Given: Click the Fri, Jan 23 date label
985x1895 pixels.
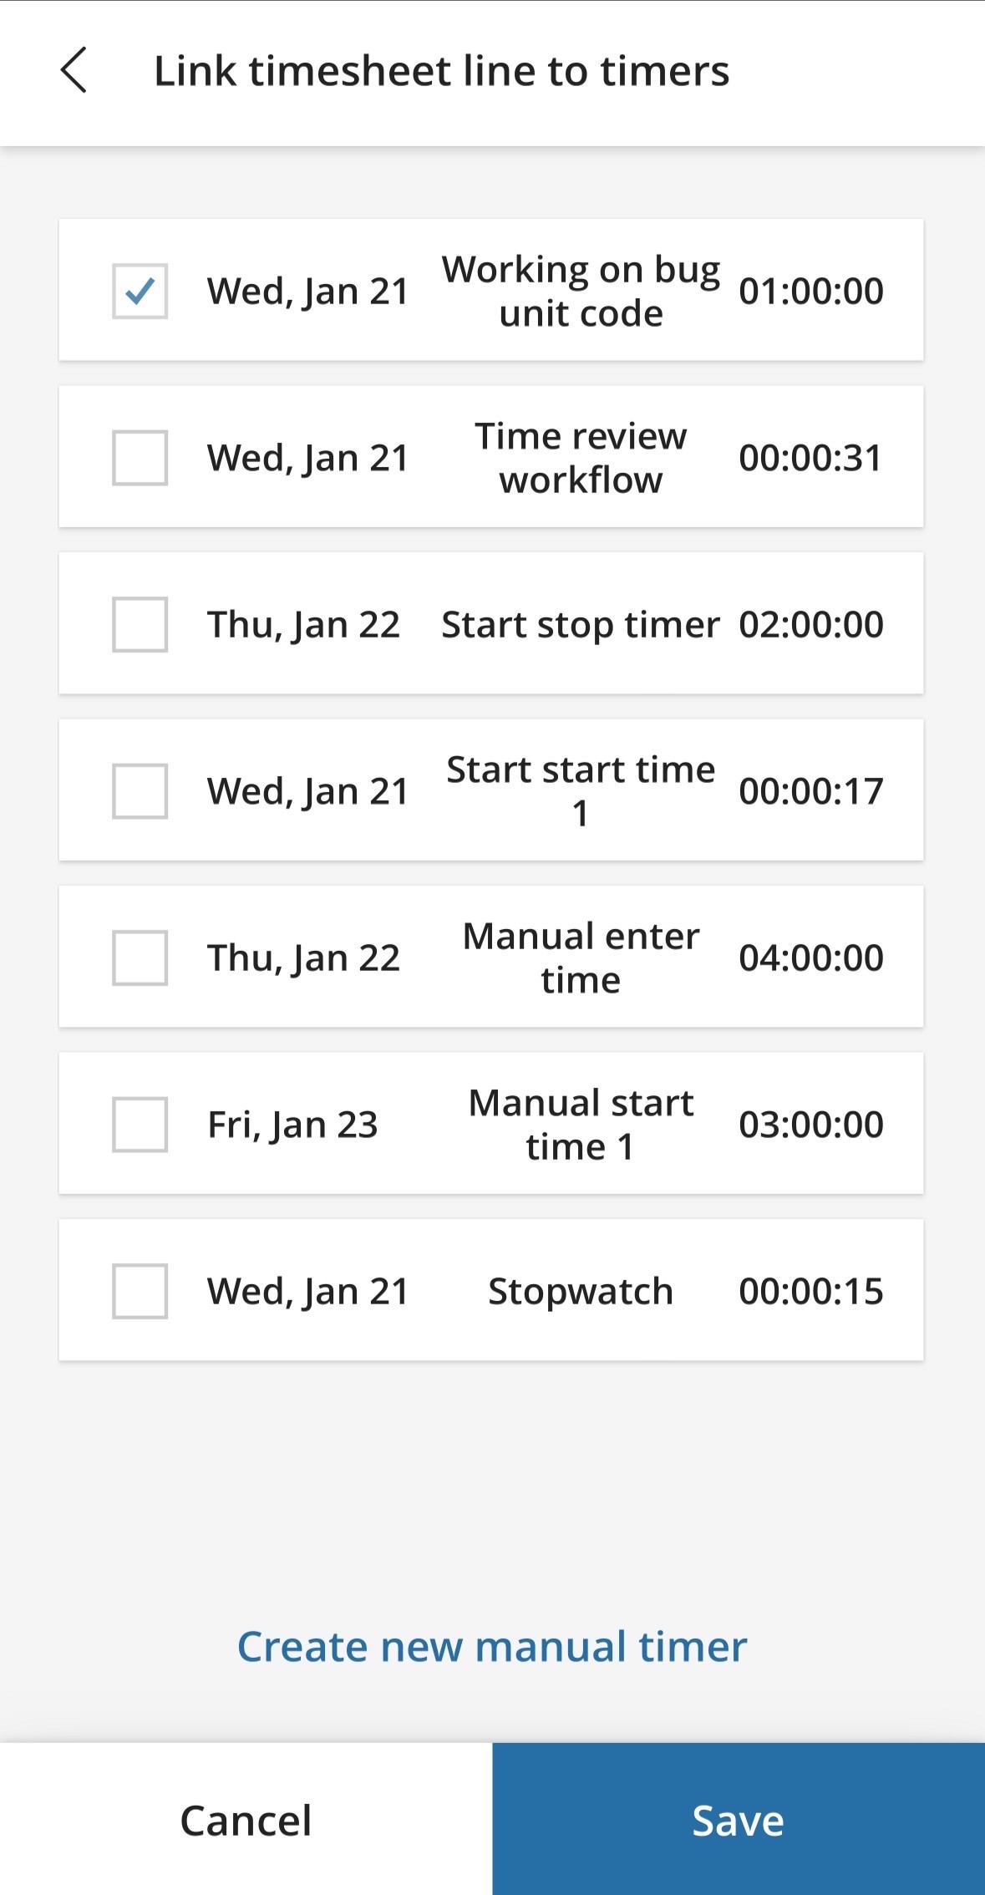Looking at the screenshot, I should tap(292, 1125).
